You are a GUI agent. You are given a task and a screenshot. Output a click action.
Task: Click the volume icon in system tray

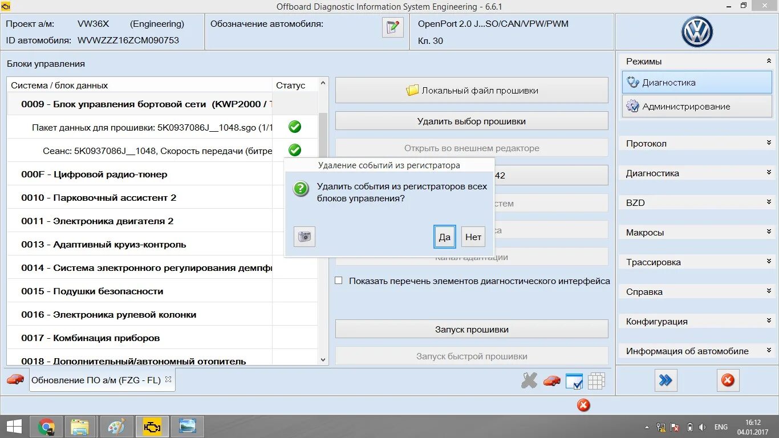(703, 427)
